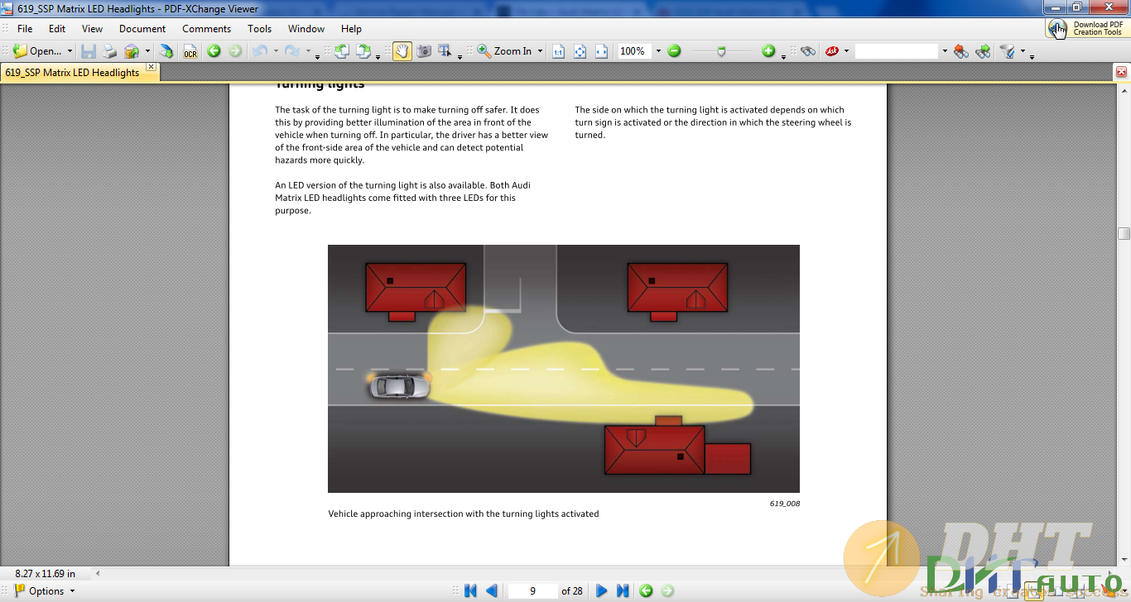This screenshot has width=1131, height=602.
Task: Expand the Open button dropdown arrow
Action: [70, 51]
